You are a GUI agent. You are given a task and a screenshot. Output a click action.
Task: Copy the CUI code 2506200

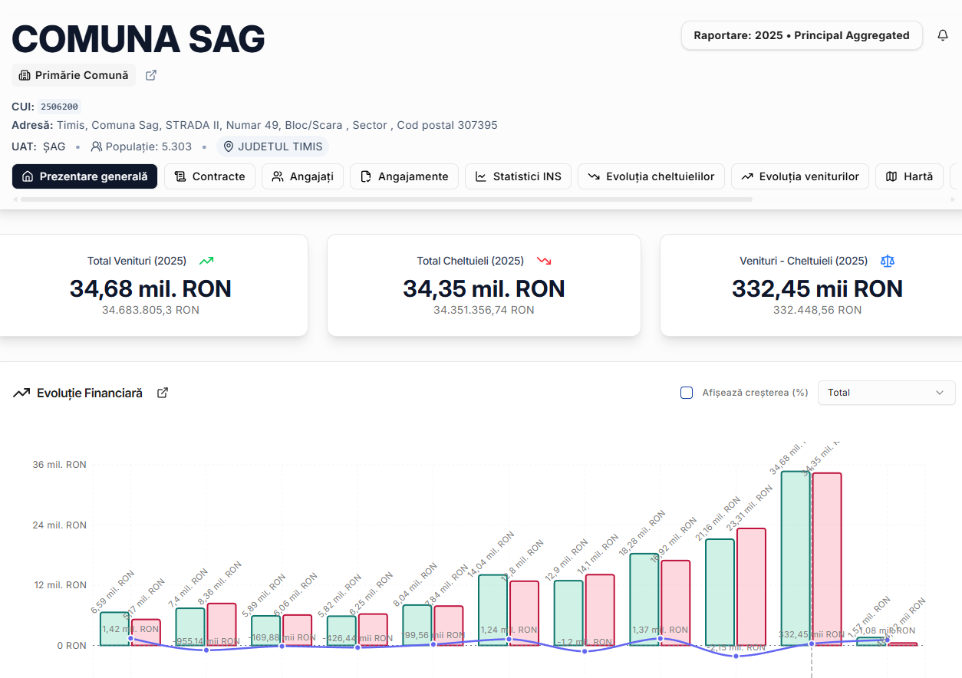coord(60,107)
